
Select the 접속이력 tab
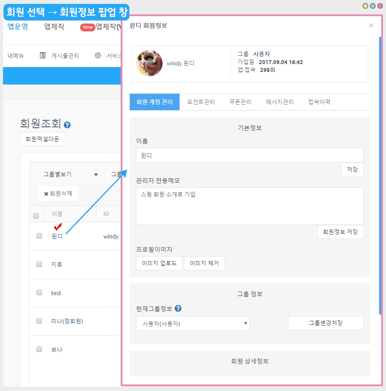point(319,102)
